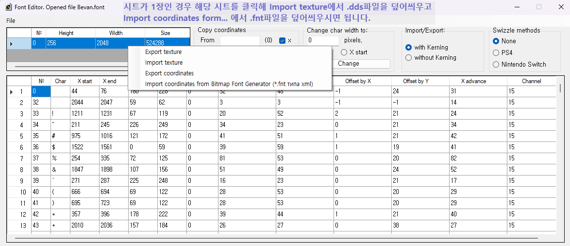Click the Width column header in texture table
Screen dimensions: 570x246
coord(120,33)
